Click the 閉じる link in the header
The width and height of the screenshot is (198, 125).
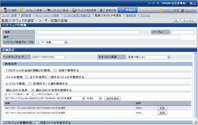pyautogui.click(x=193, y=3)
